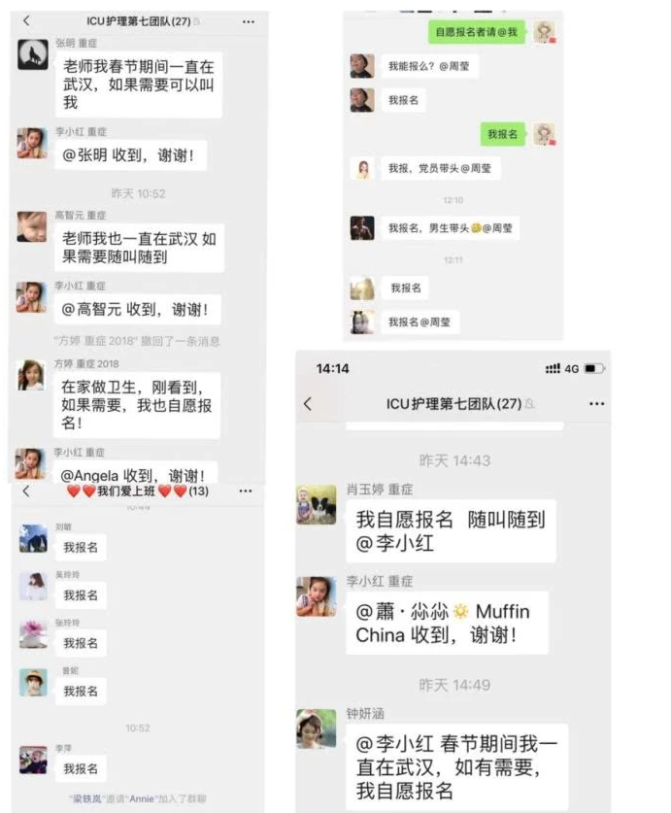This screenshot has height=813, width=671.
Task: Tap the green message 自愿报名者请@我
Action: 477,32
